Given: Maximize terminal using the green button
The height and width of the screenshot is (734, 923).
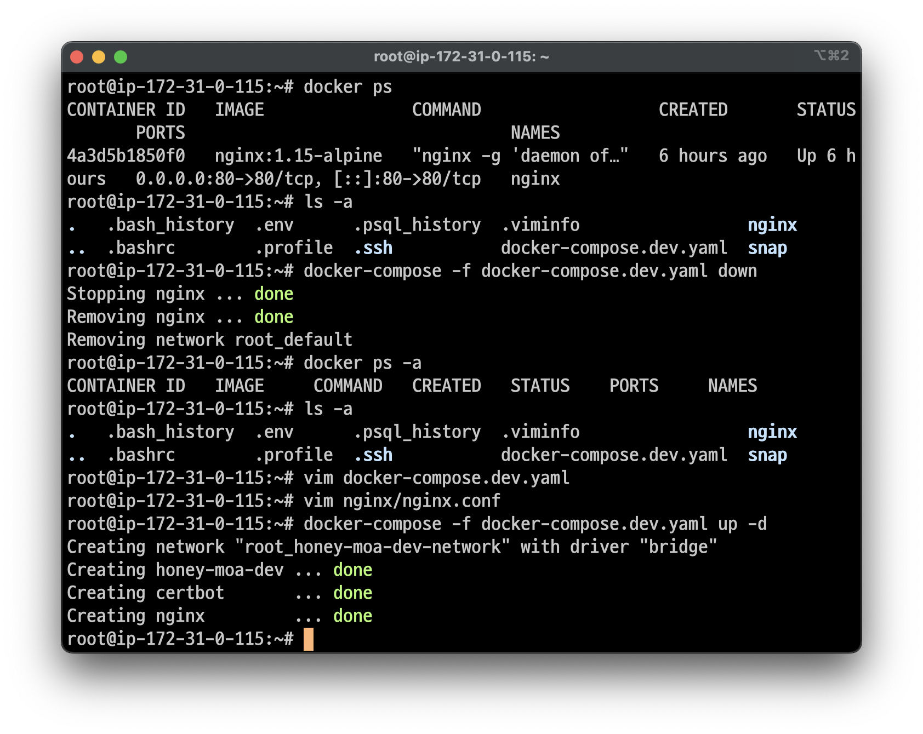Looking at the screenshot, I should click(x=121, y=57).
